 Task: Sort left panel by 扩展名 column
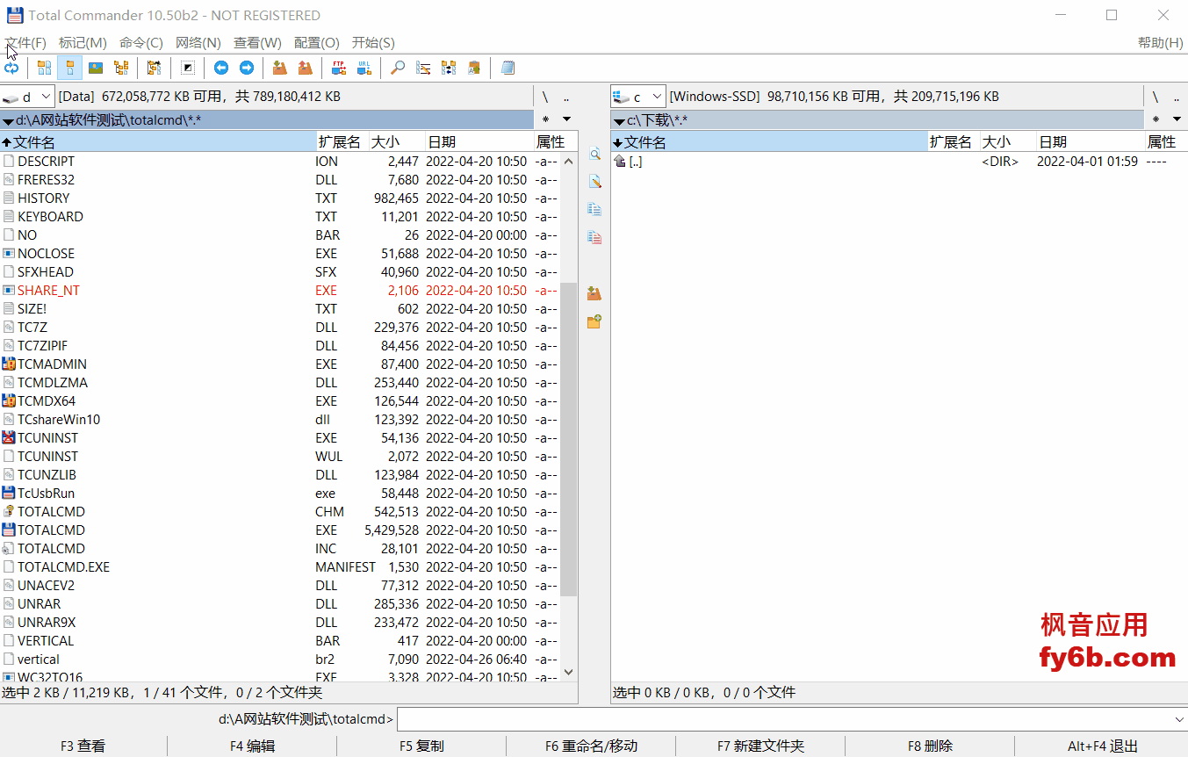(x=342, y=141)
